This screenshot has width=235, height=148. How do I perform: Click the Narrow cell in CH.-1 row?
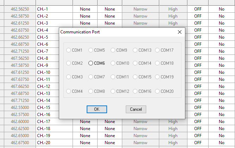click(141, 9)
